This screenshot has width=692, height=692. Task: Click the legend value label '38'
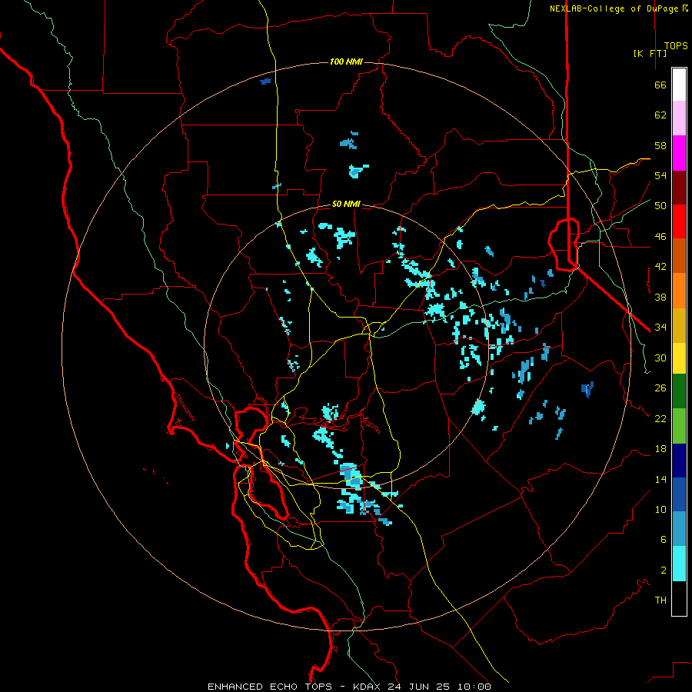point(660,297)
